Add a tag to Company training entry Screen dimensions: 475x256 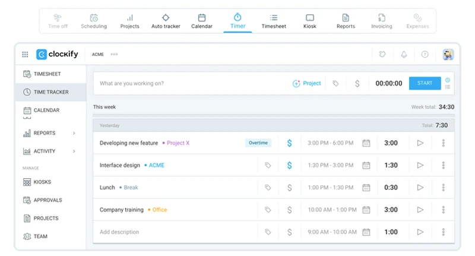268,210
